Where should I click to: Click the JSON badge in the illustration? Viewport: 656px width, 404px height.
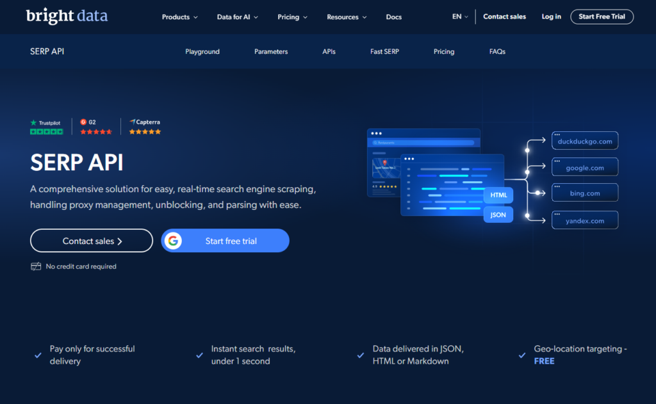click(498, 215)
